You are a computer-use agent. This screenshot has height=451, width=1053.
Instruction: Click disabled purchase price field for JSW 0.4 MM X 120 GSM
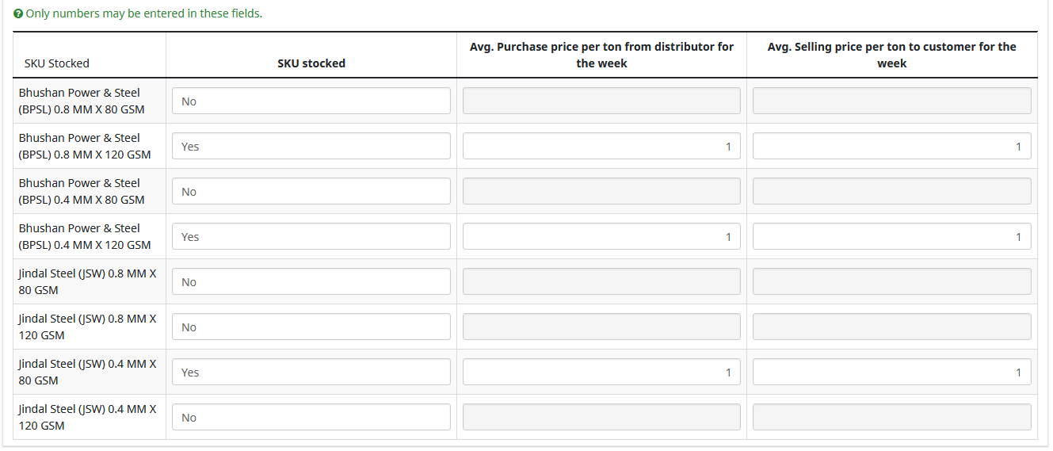601,417
